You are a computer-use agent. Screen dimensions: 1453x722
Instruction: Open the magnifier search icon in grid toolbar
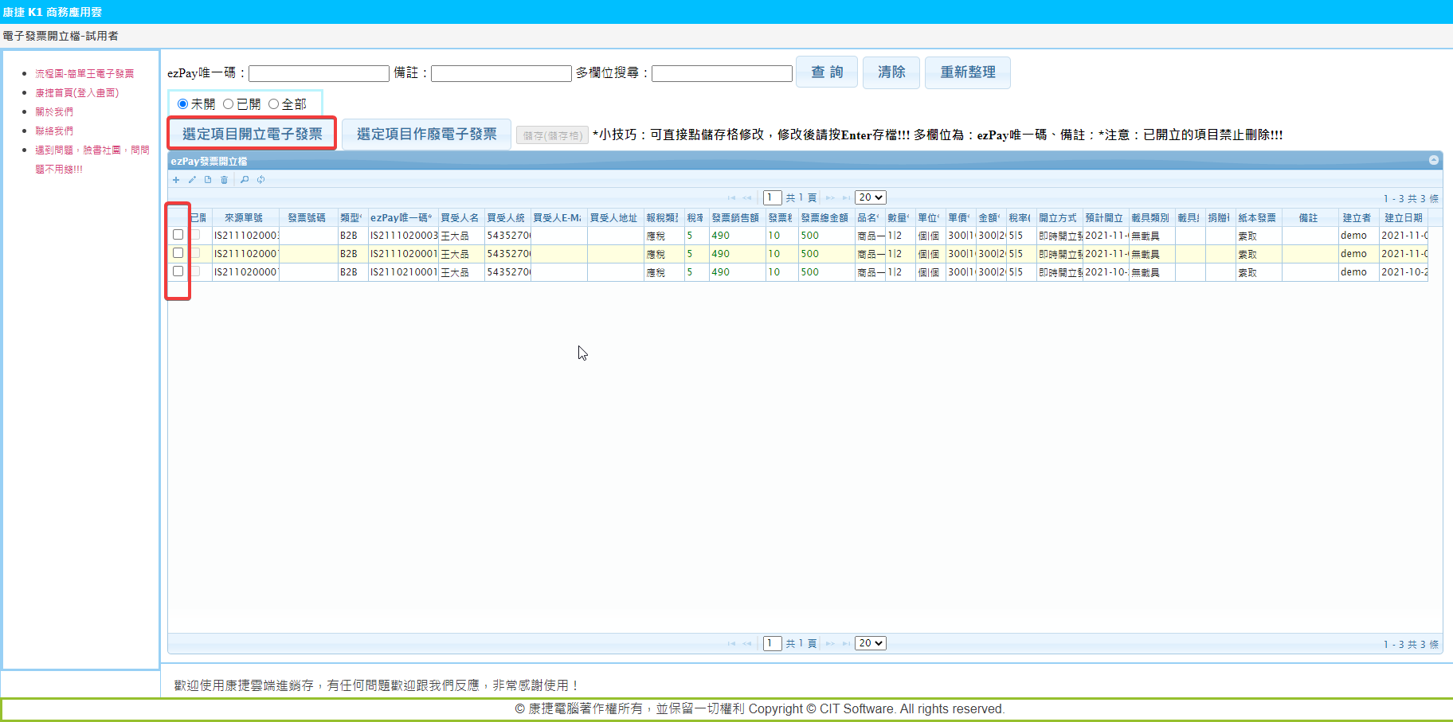pyautogui.click(x=245, y=180)
